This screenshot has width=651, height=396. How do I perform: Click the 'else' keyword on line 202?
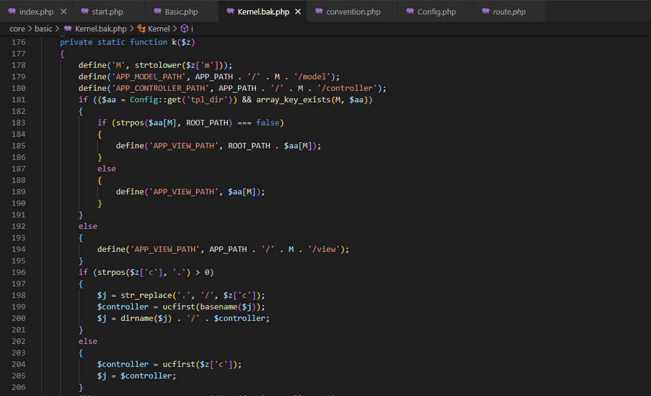(88, 342)
